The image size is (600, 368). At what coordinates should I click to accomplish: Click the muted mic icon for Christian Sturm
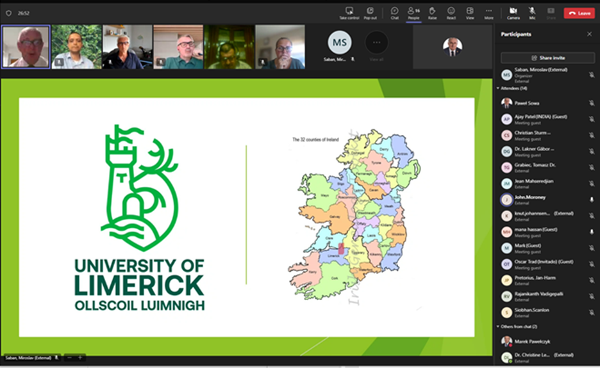592,135
